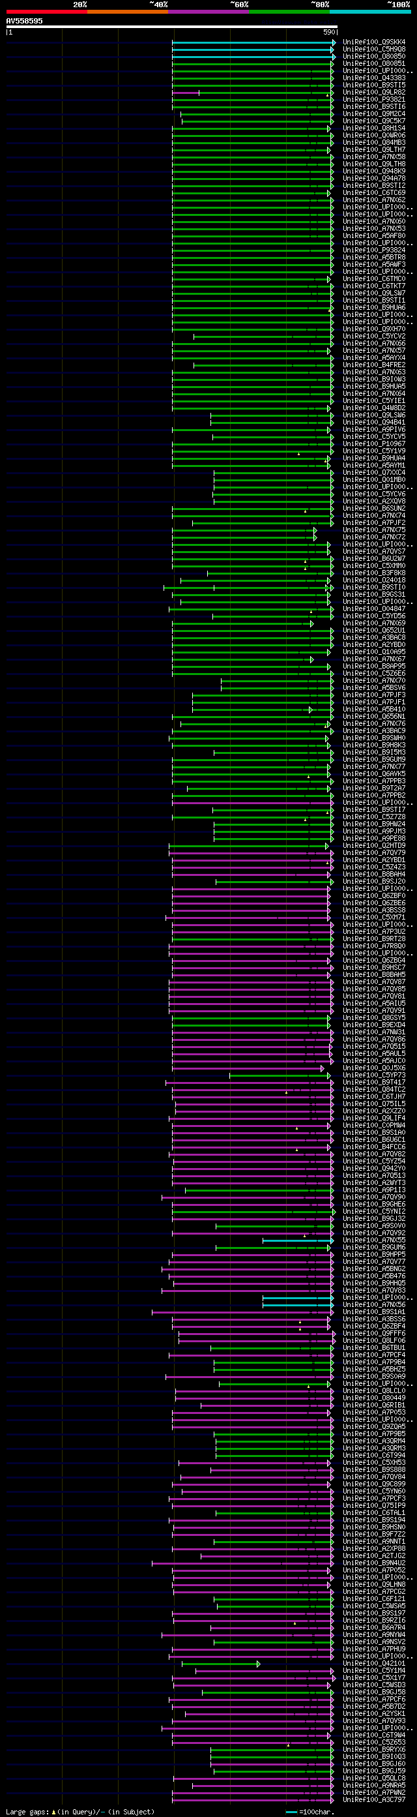This screenshot has width=417, height=1817.
Task: Click short green alignment bar of UniRef100_Q42101
Action: point(221,1664)
